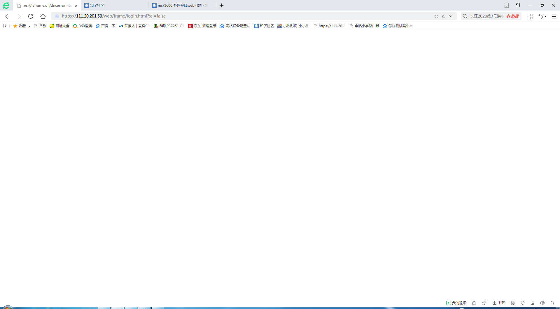Open the 网址大全 bookmark
Viewport: 560px width, 309px height.
pyautogui.click(x=60, y=26)
